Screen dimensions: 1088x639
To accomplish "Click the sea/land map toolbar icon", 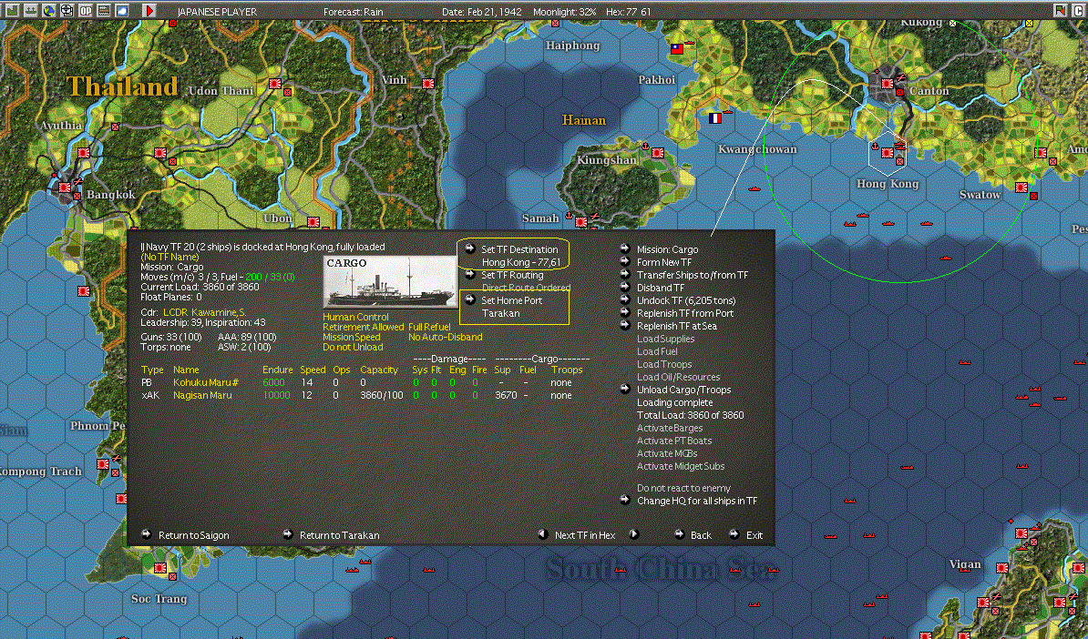I will [x=103, y=10].
